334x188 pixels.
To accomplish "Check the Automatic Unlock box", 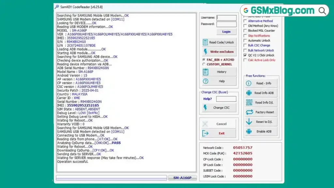I will tap(245, 40).
